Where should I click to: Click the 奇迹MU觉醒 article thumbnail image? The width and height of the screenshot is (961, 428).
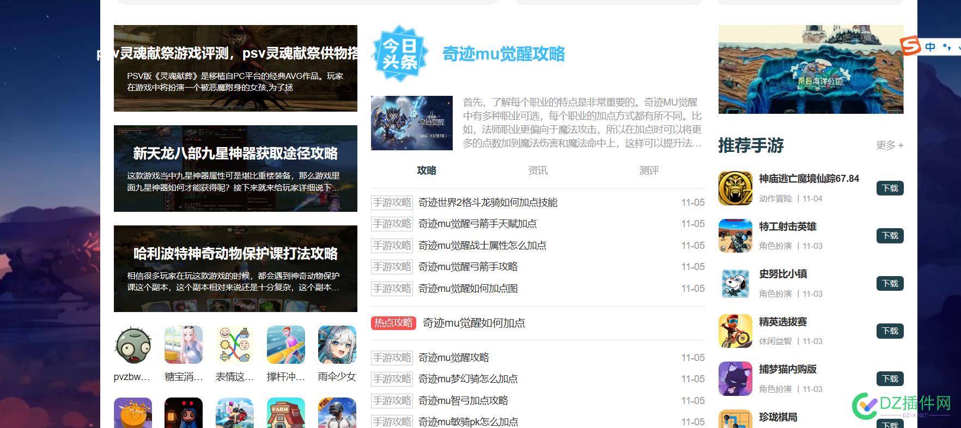(412, 123)
